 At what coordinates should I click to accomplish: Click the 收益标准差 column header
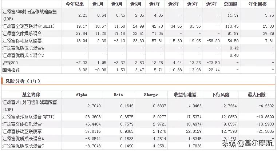tap(185, 95)
